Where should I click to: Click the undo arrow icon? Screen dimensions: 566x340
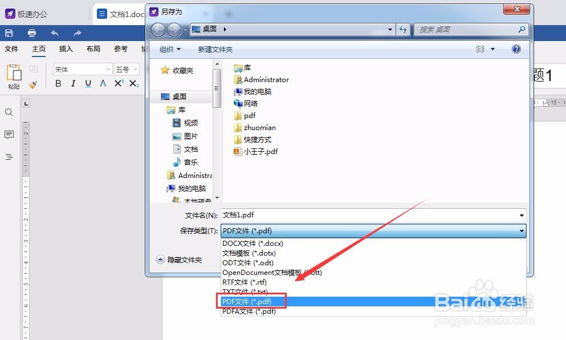(54, 33)
